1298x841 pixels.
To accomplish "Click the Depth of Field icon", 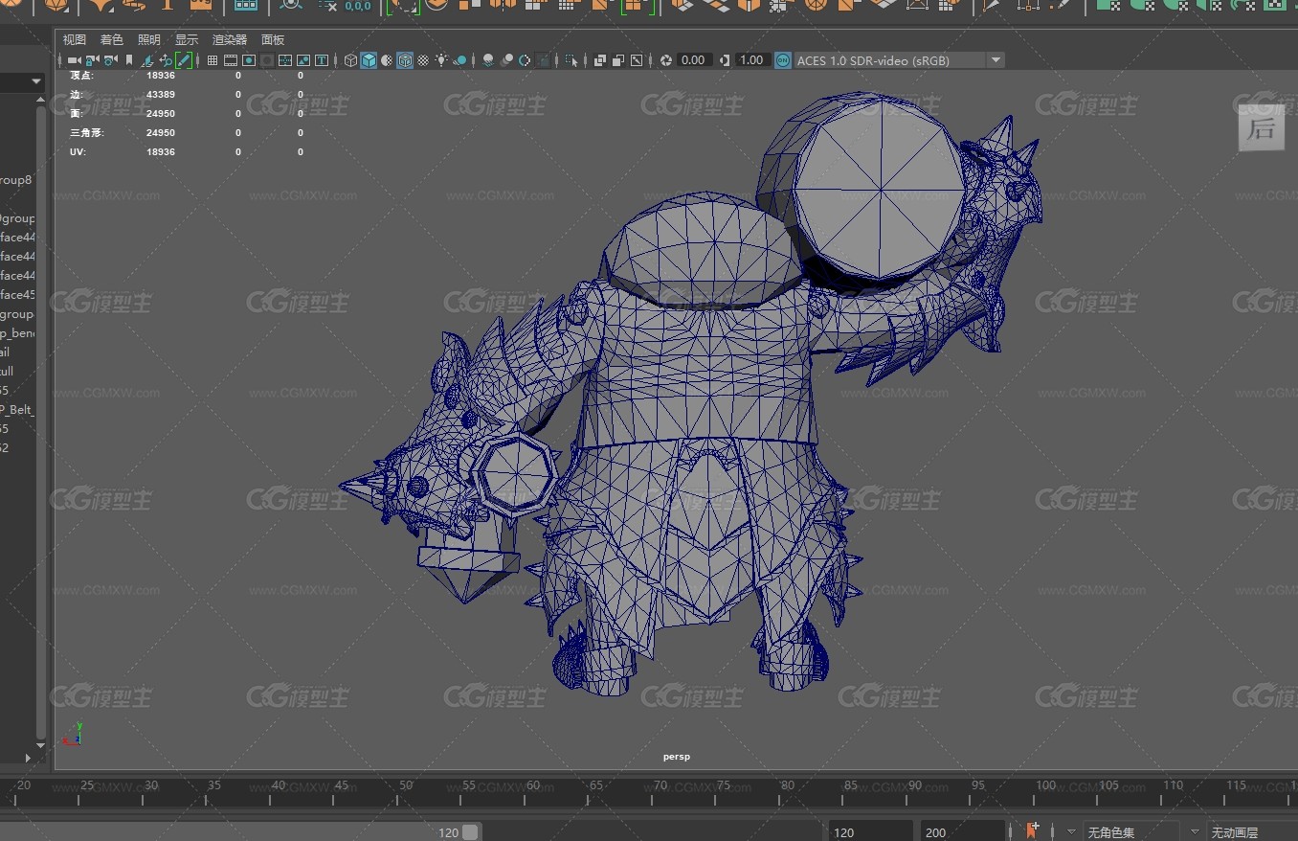I will 543,60.
